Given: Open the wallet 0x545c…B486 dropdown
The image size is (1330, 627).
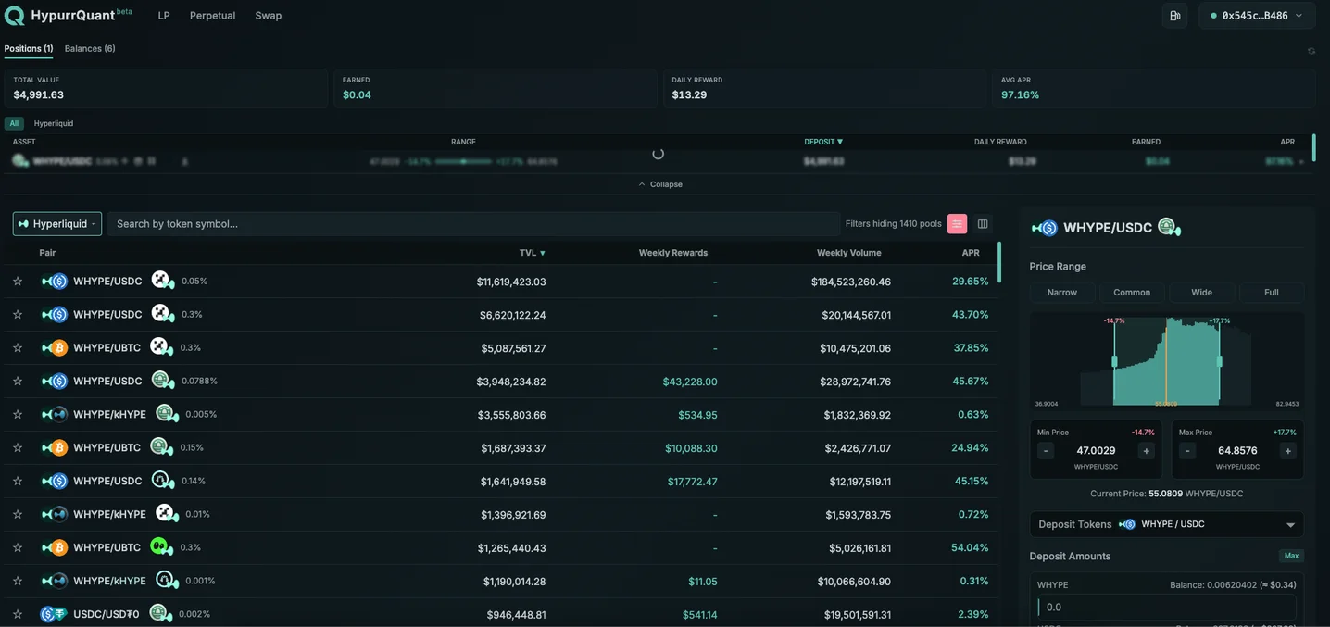Looking at the screenshot, I should coord(1257,16).
